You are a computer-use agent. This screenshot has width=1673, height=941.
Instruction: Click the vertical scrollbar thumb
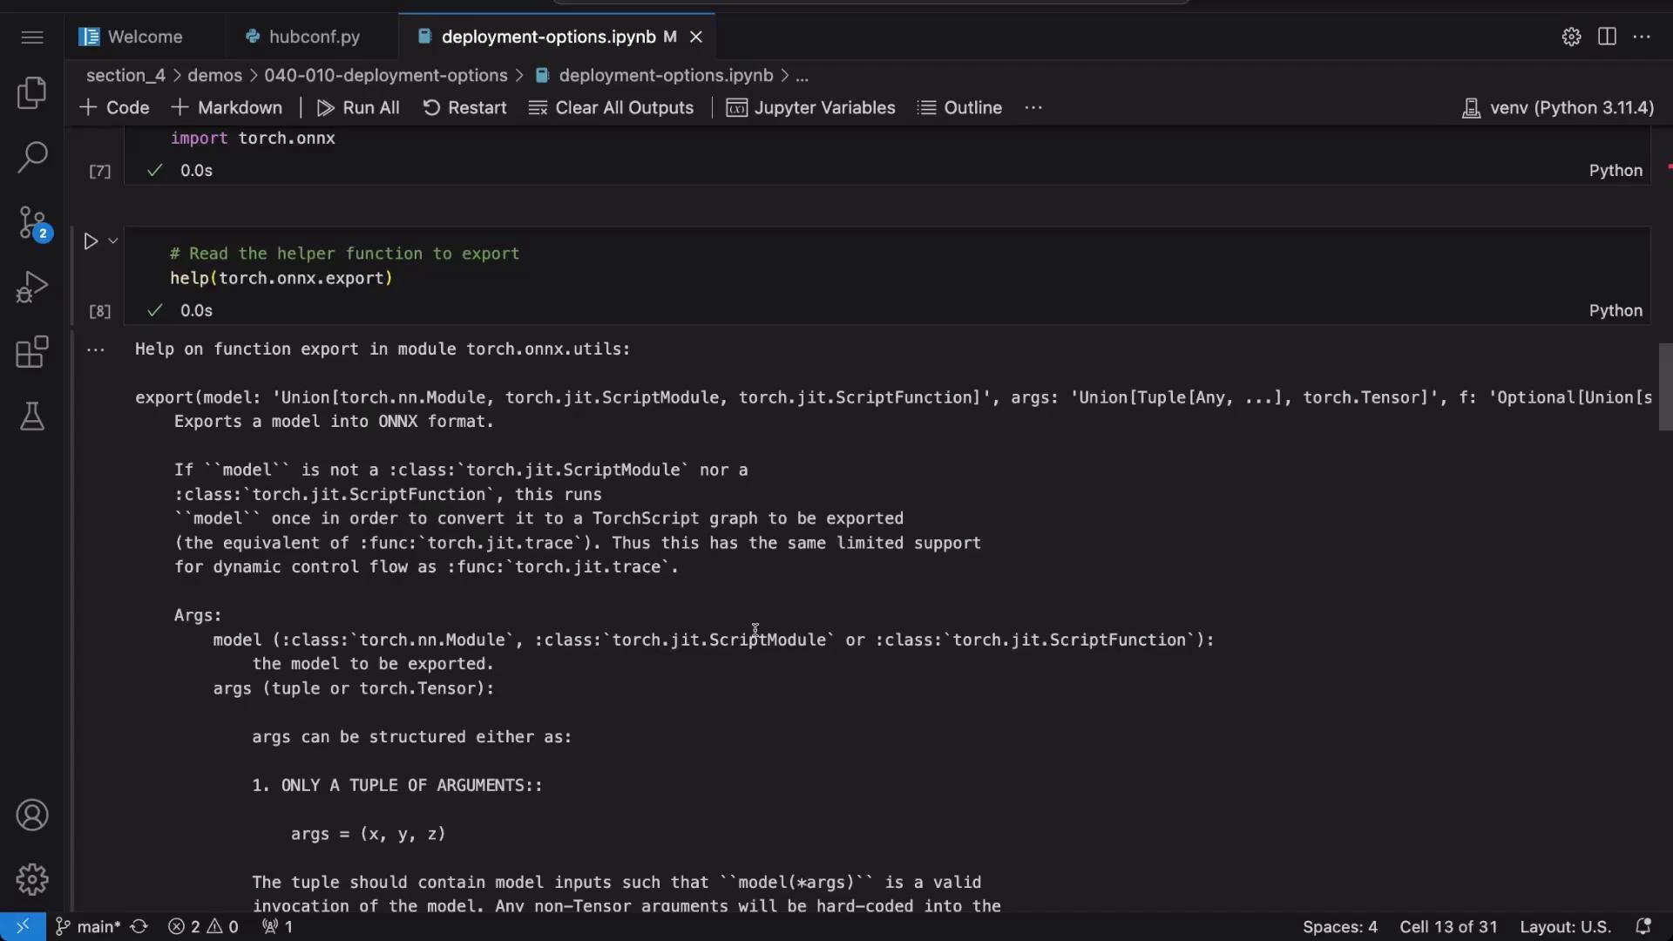1665,386
